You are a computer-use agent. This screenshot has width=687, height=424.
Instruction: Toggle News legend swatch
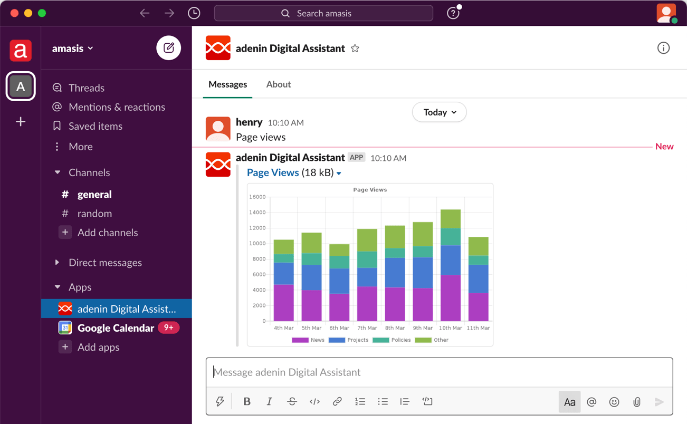point(300,340)
